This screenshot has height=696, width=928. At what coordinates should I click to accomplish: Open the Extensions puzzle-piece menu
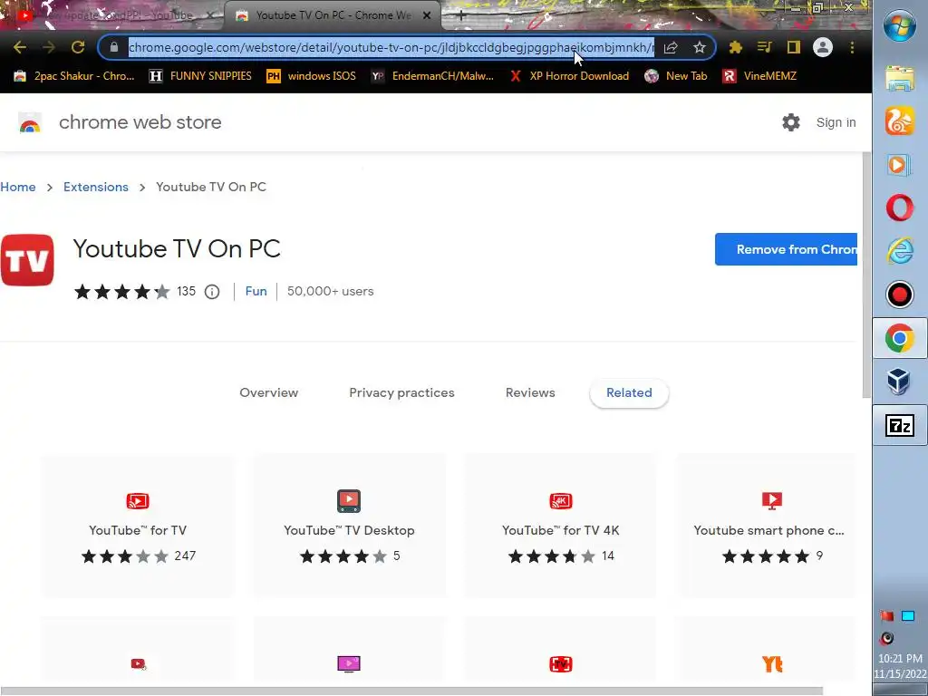click(736, 47)
